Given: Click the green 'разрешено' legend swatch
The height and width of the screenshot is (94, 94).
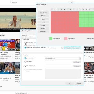Looking at the screenshot, I should 51,38.
